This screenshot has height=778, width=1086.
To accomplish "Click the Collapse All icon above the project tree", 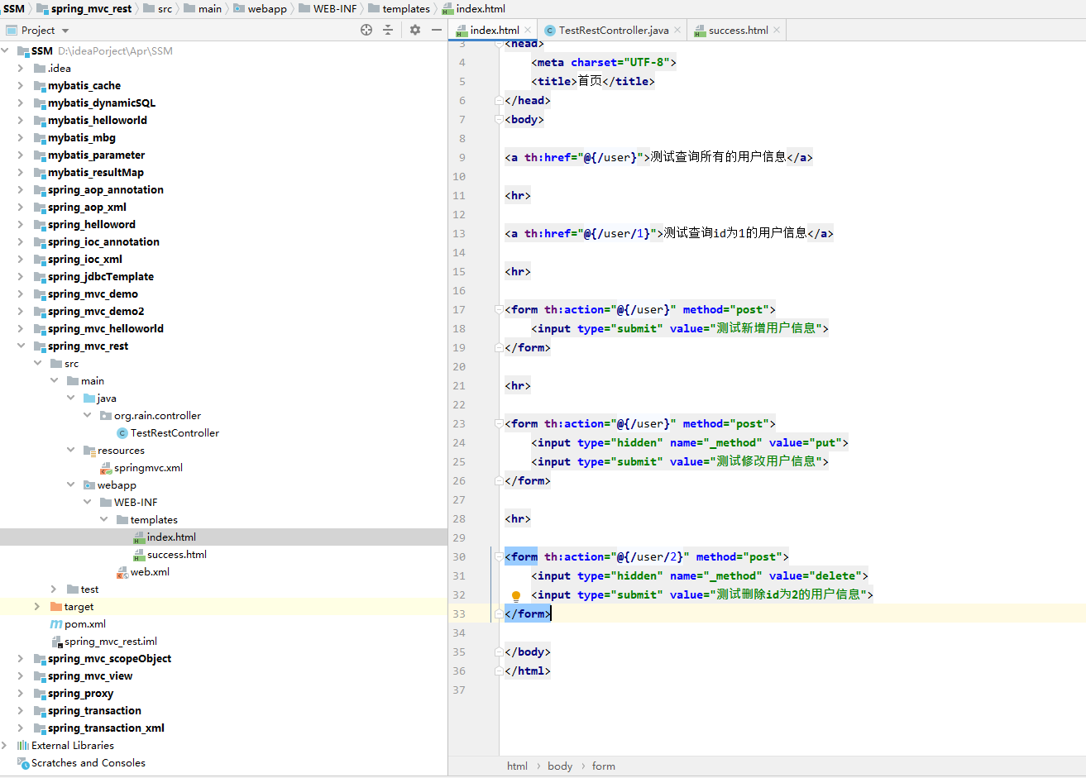I will coord(388,29).
